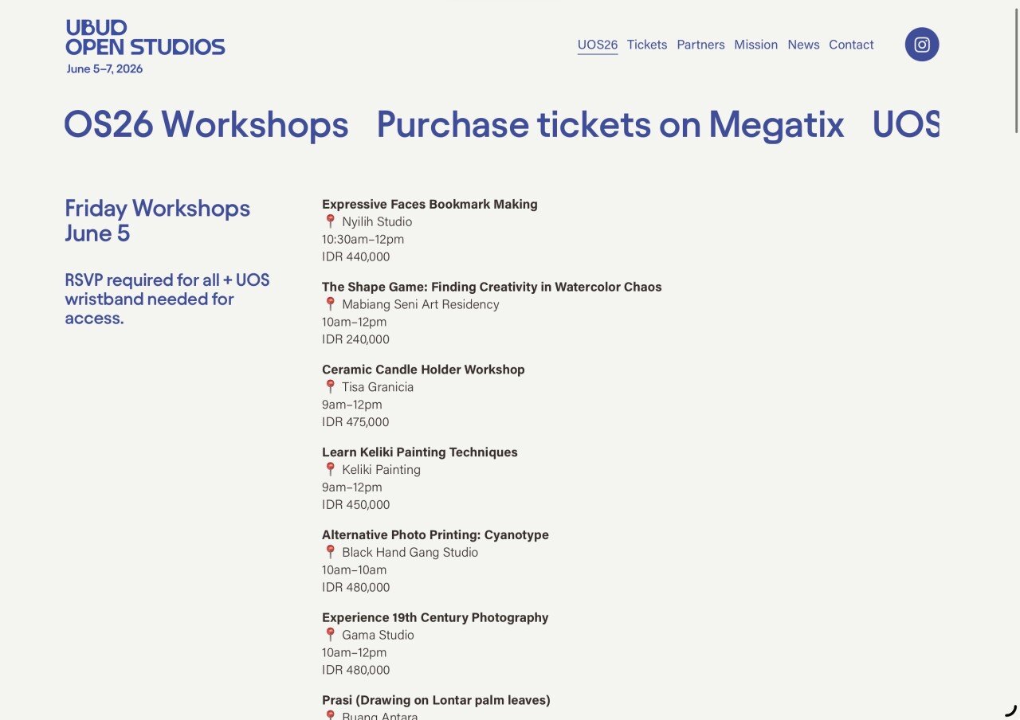Click the RSVP required wristband notice
Image resolution: width=1020 pixels, height=720 pixels.
[x=167, y=299]
